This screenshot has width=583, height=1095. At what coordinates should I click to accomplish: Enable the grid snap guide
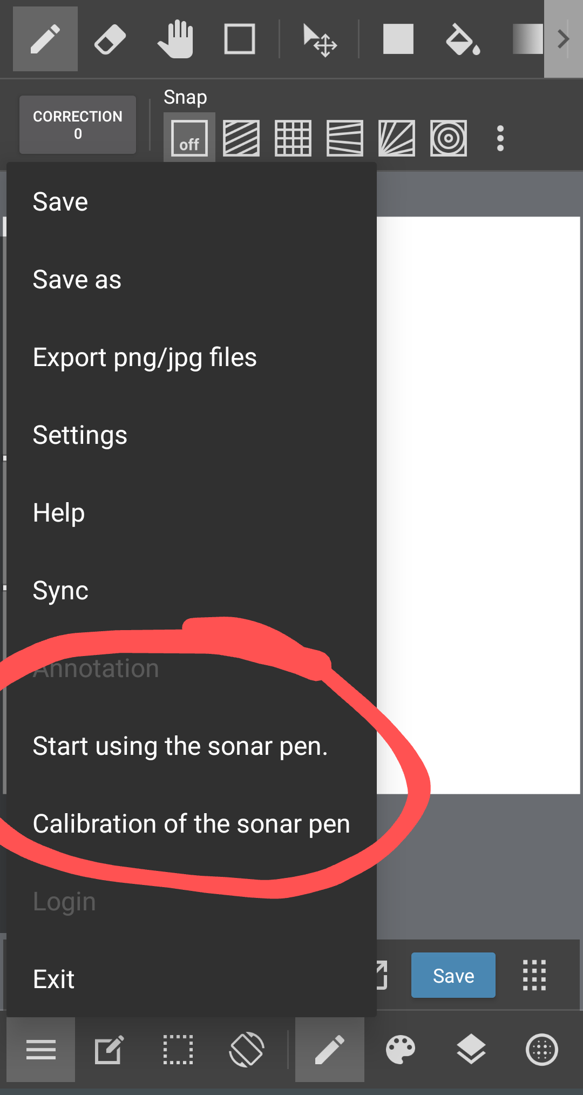293,138
